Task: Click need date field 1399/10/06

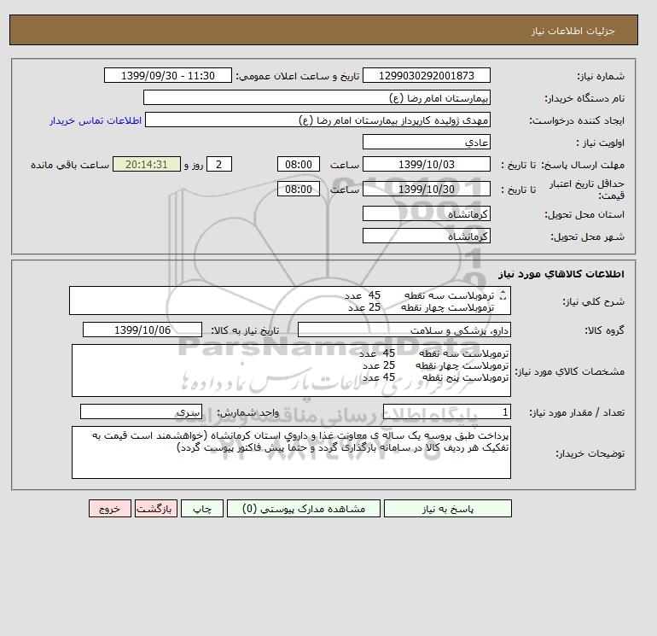Action: click(142, 330)
